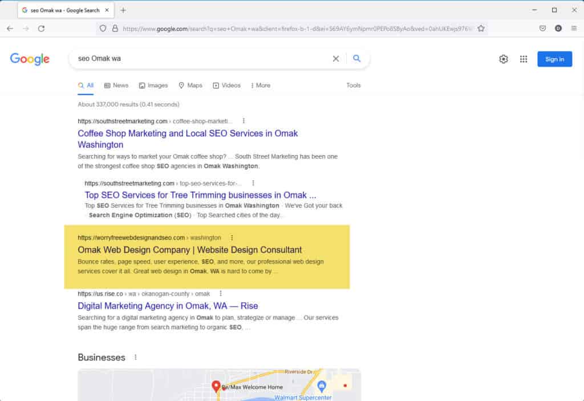
Task: Go back using the browser back arrow
Action: point(10,29)
